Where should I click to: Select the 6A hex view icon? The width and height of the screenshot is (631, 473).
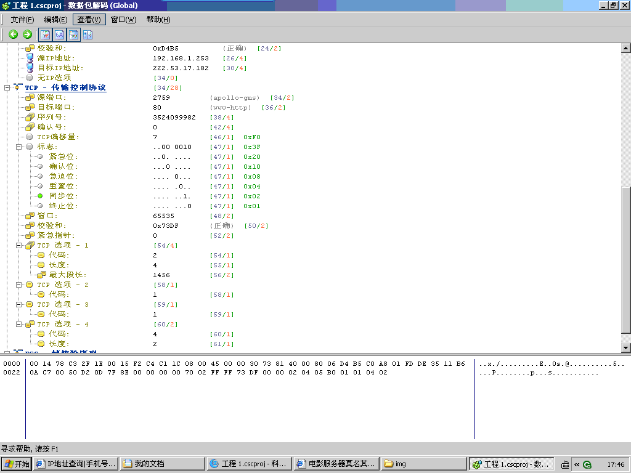coord(59,34)
